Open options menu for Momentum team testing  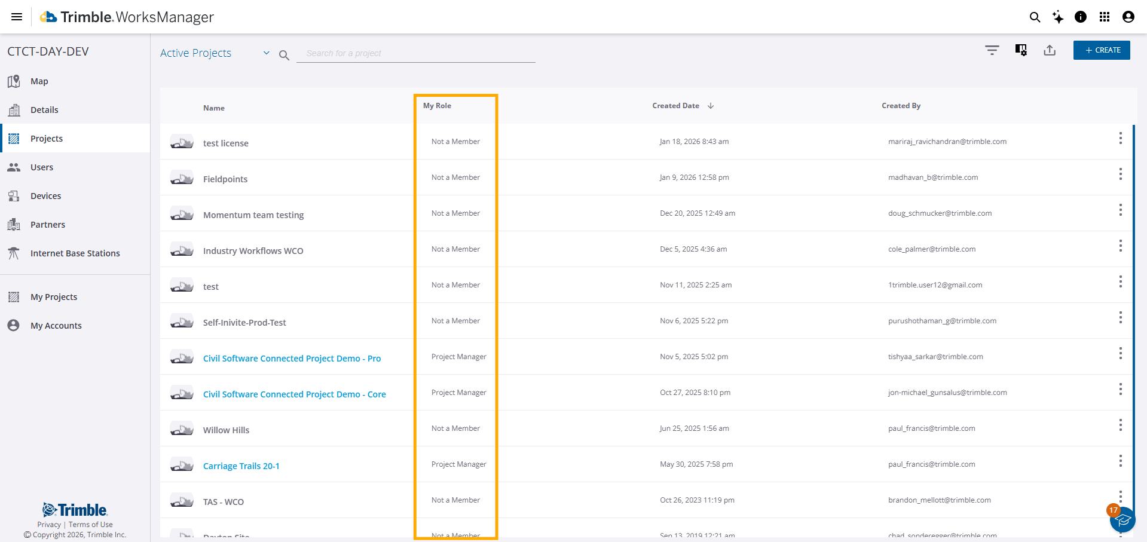coord(1121,210)
